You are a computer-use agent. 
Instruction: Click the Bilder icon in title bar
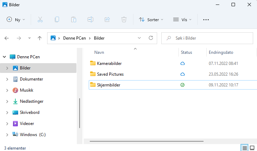click(5, 5)
